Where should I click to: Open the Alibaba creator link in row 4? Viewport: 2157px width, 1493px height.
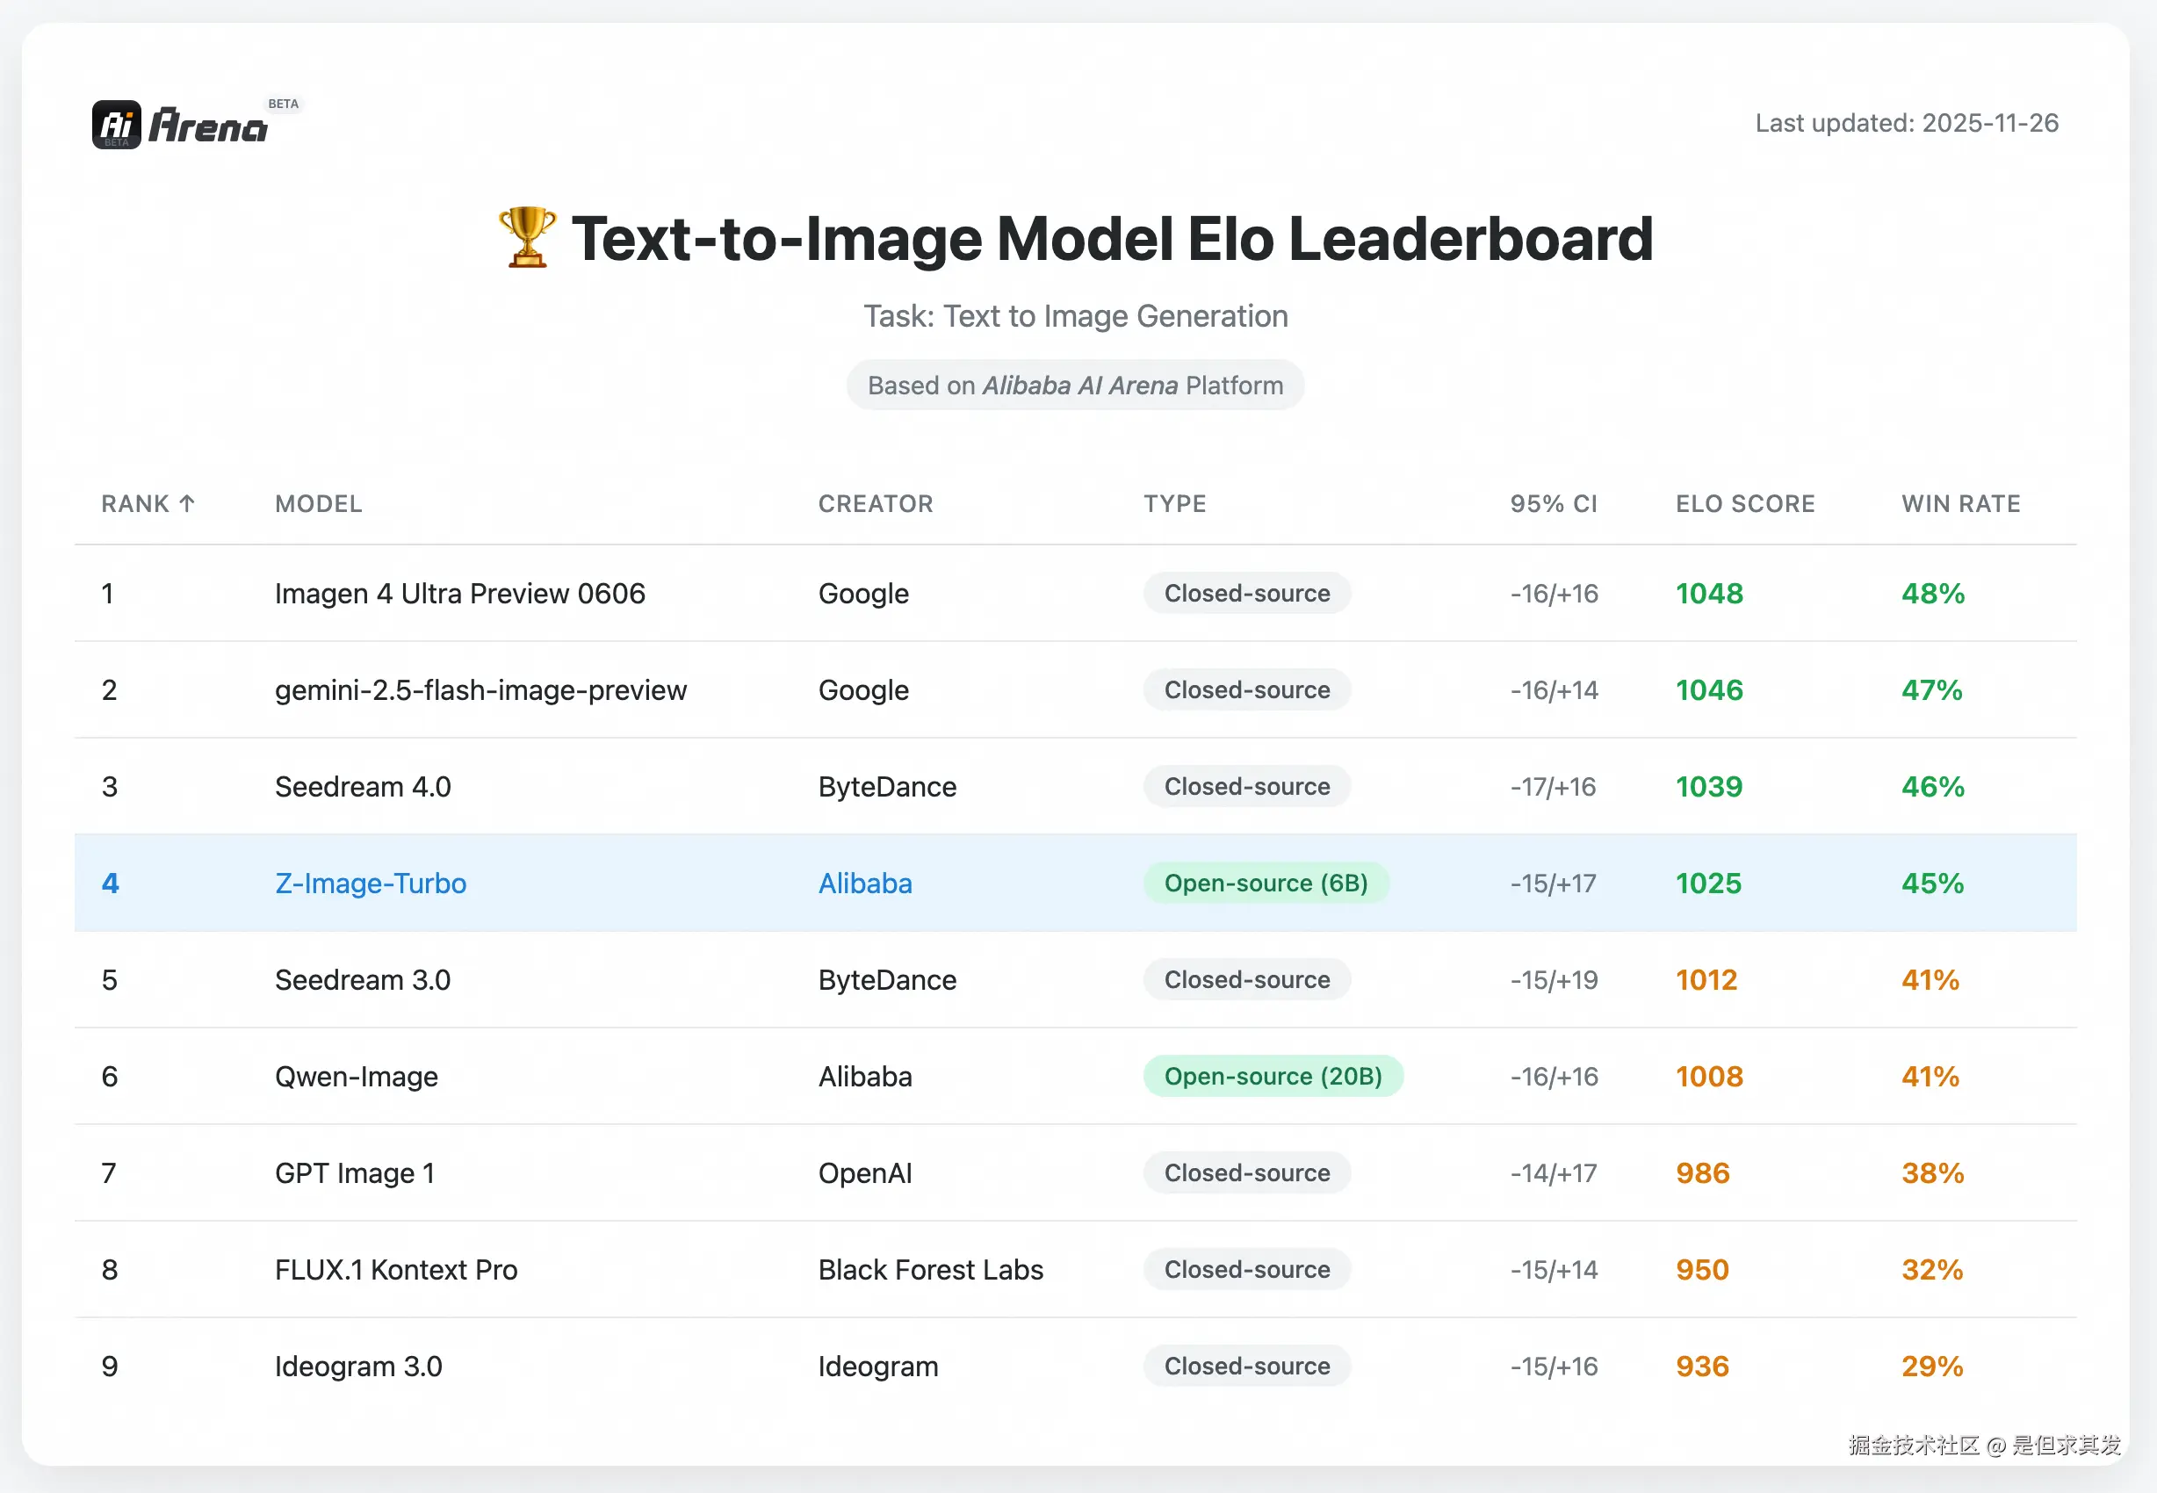[x=864, y=884]
